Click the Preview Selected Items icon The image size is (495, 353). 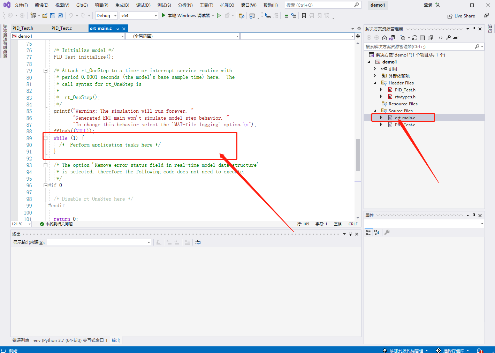(x=456, y=38)
